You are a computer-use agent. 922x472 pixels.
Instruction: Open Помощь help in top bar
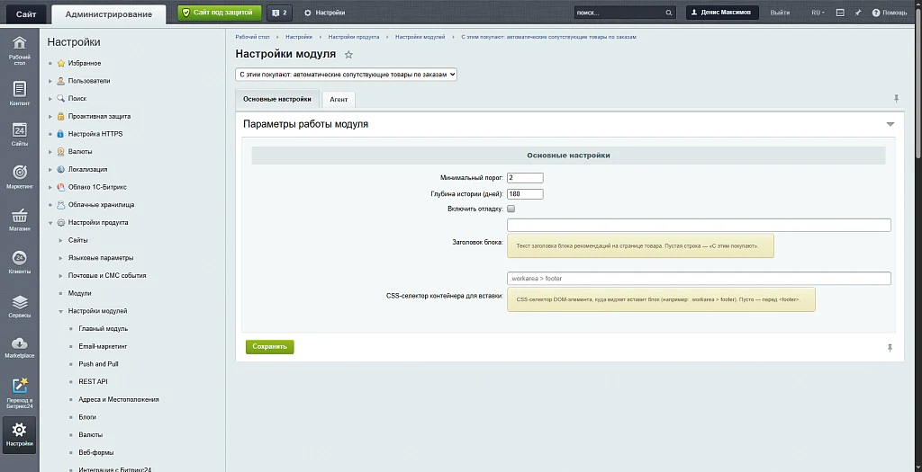[x=890, y=13]
